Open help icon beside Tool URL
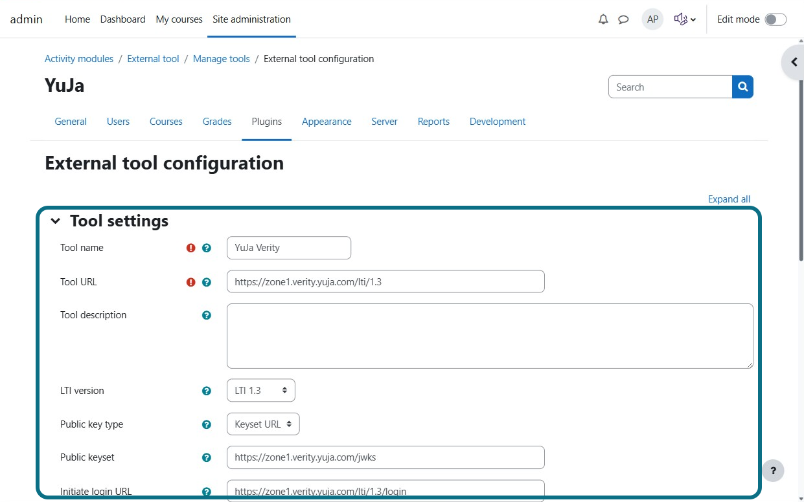 207,282
